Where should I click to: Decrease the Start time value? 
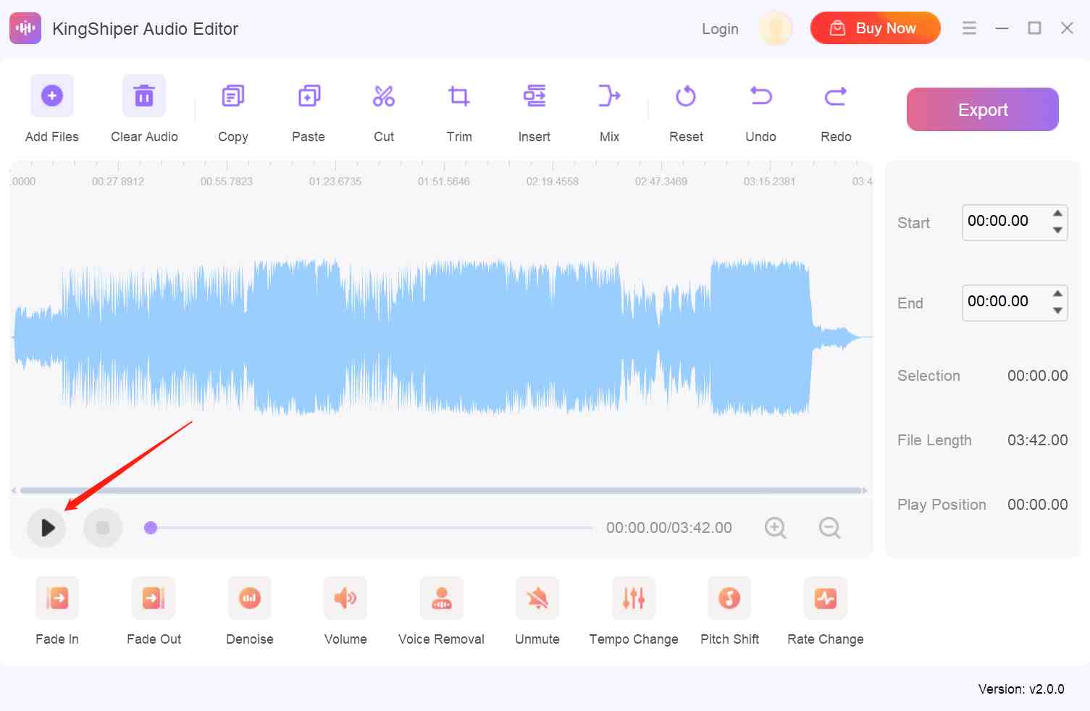tap(1057, 230)
